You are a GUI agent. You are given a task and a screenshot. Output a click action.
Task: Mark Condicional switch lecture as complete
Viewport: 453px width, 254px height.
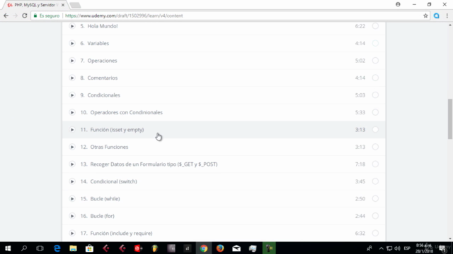click(375, 182)
